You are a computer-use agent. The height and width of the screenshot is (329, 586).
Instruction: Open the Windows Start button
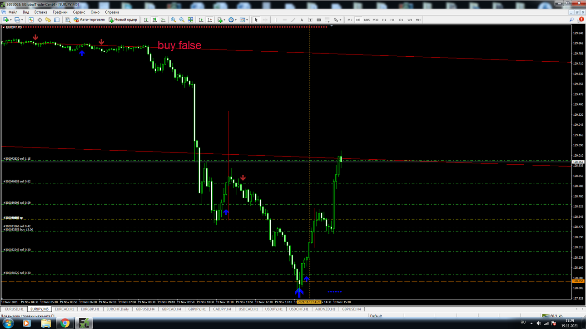8,323
